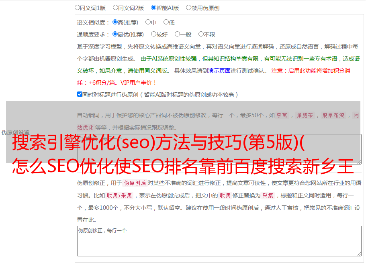Set 通顺度要求 to 较好
This screenshot has width=366, height=264.
(x=153, y=34)
